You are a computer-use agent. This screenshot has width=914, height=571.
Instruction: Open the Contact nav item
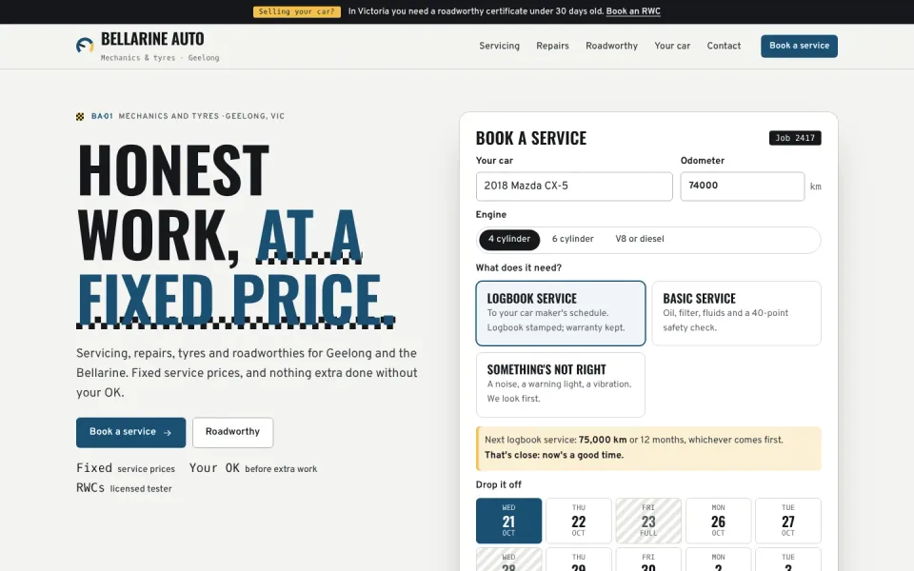click(724, 46)
